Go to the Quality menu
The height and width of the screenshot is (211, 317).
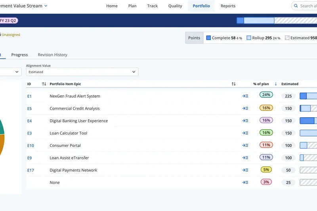pyautogui.click(x=175, y=6)
